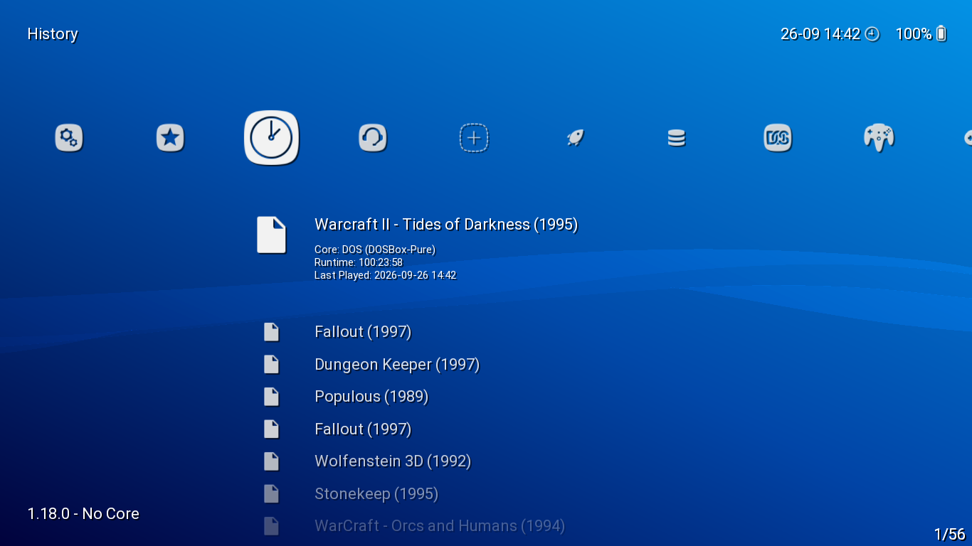Click the file icon next to Dungeon Keeper
This screenshot has height=546, width=972.
pyautogui.click(x=271, y=365)
